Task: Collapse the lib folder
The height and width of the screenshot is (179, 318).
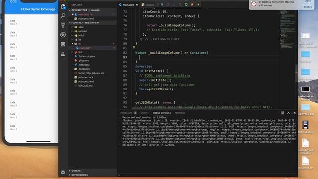Action: point(79,44)
